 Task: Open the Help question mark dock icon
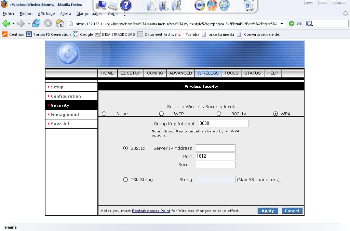(126, 5)
